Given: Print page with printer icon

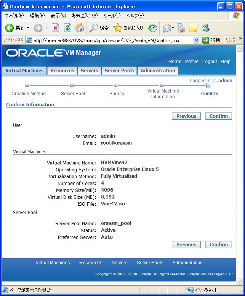Looking at the screenshot, I should pyautogui.click(x=181, y=28).
